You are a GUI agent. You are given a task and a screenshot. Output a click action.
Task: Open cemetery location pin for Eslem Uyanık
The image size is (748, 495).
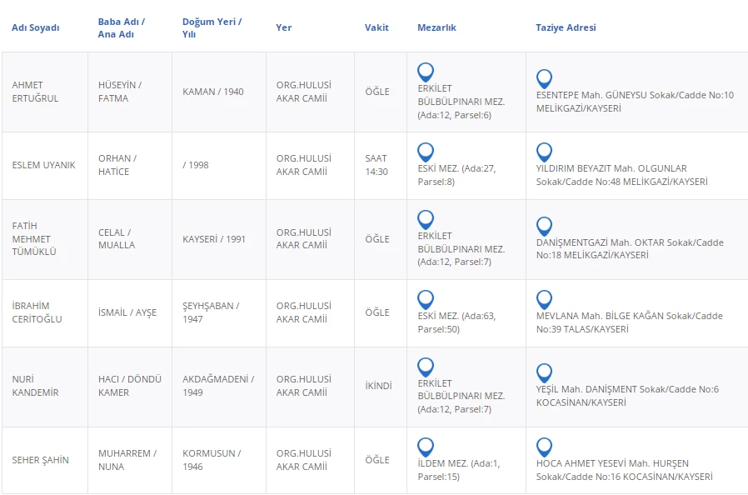426,152
